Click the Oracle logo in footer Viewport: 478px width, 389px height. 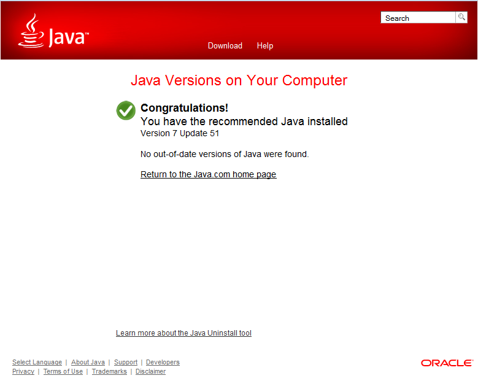point(447,363)
